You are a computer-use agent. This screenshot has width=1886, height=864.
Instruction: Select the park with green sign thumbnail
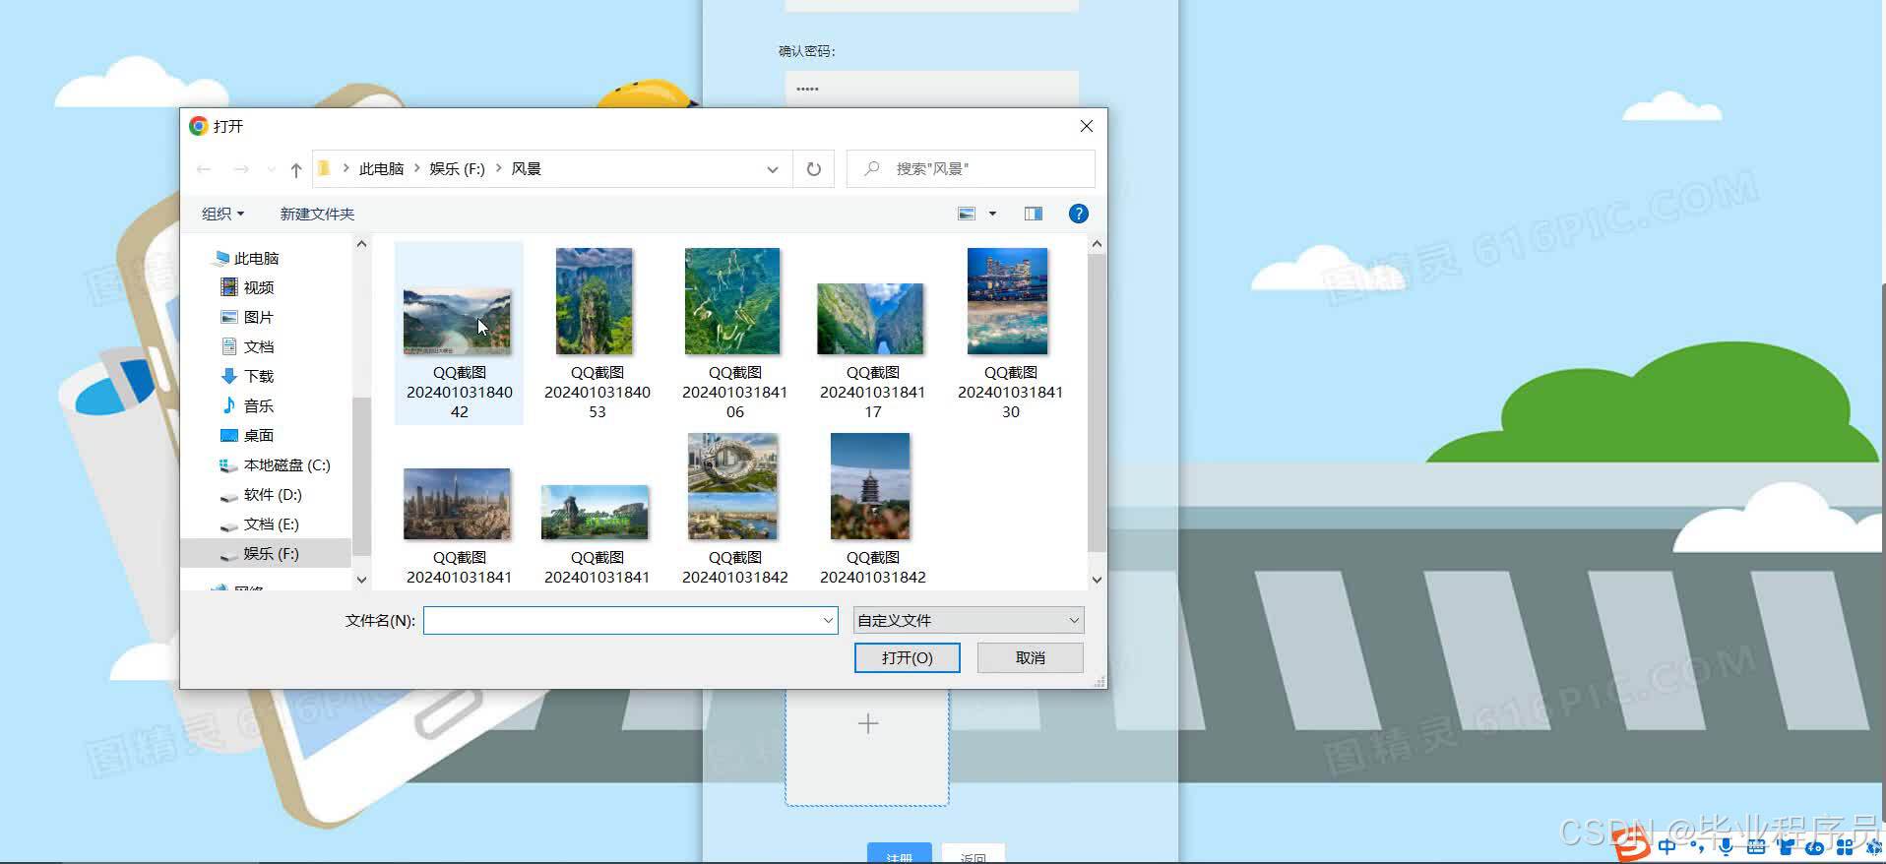596,512
